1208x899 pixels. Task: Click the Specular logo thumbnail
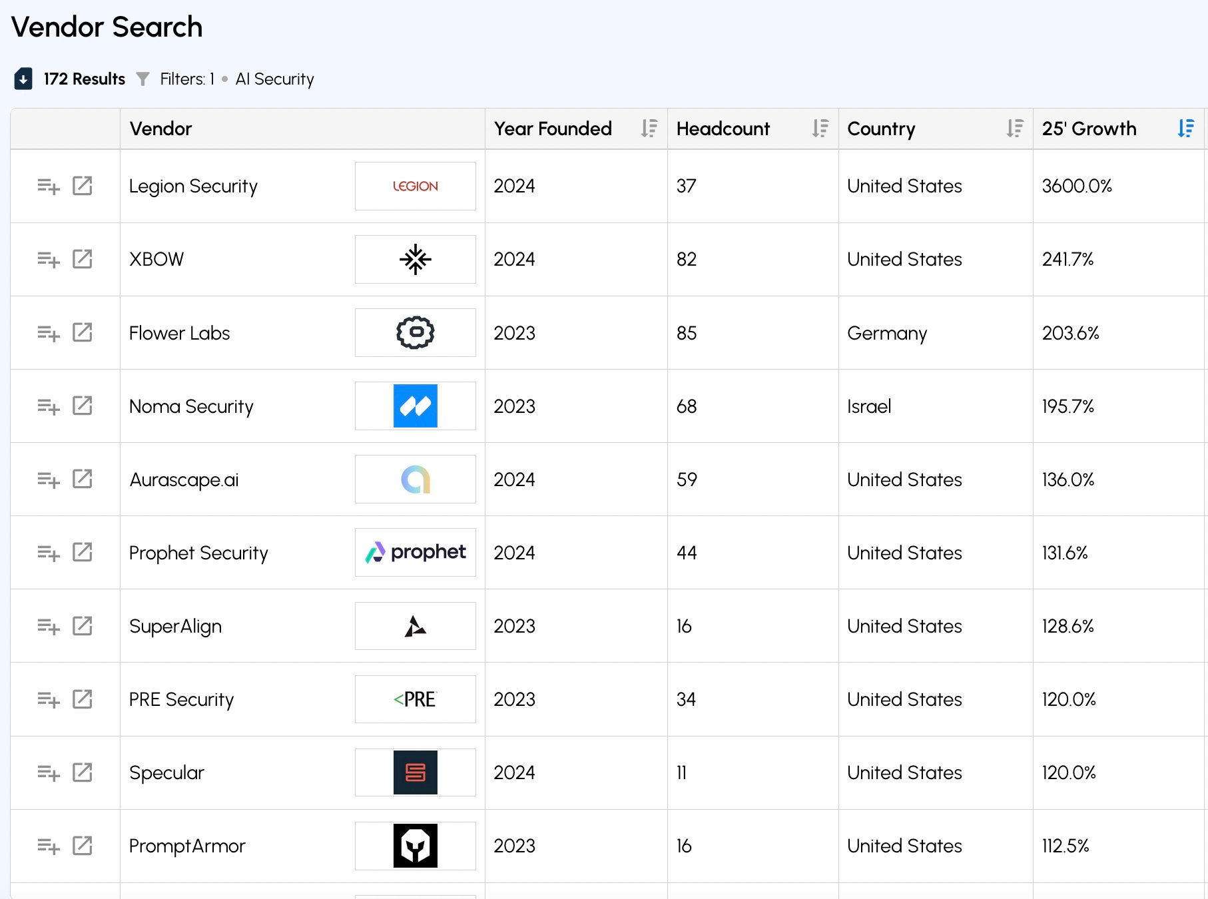(415, 772)
